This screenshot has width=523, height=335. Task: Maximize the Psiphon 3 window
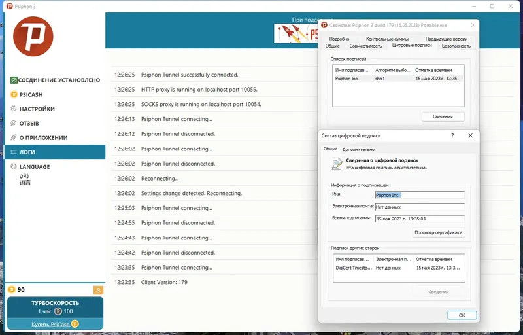coord(492,6)
